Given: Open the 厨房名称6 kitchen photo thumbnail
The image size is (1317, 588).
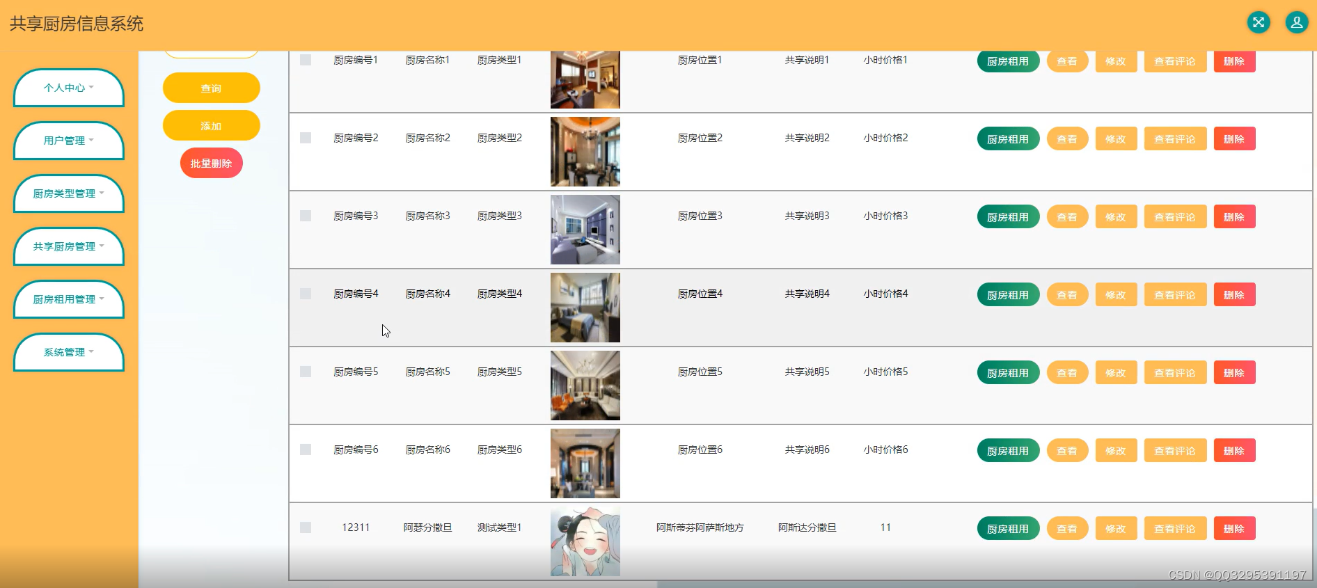Looking at the screenshot, I should 585,463.
